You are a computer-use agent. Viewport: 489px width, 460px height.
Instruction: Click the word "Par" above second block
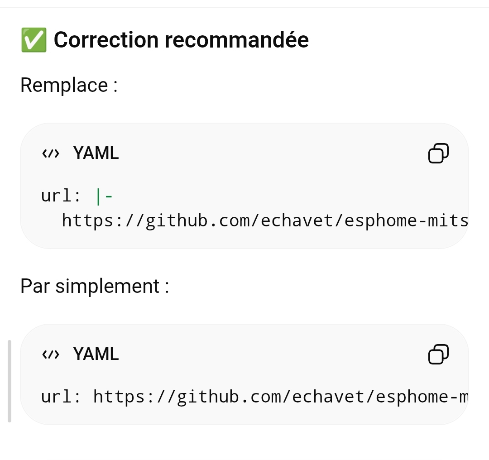click(x=35, y=286)
